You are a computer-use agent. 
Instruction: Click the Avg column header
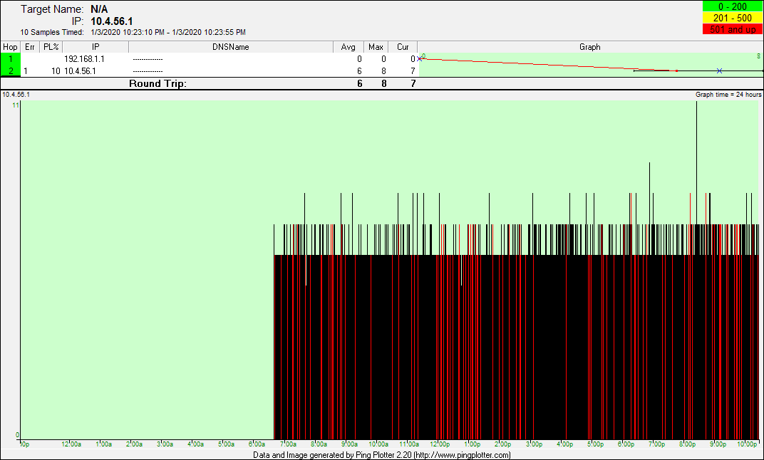click(348, 47)
